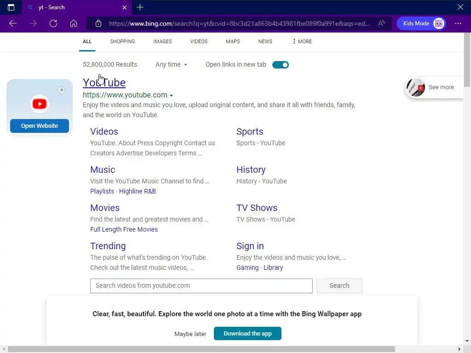Close the browser window

point(460,7)
